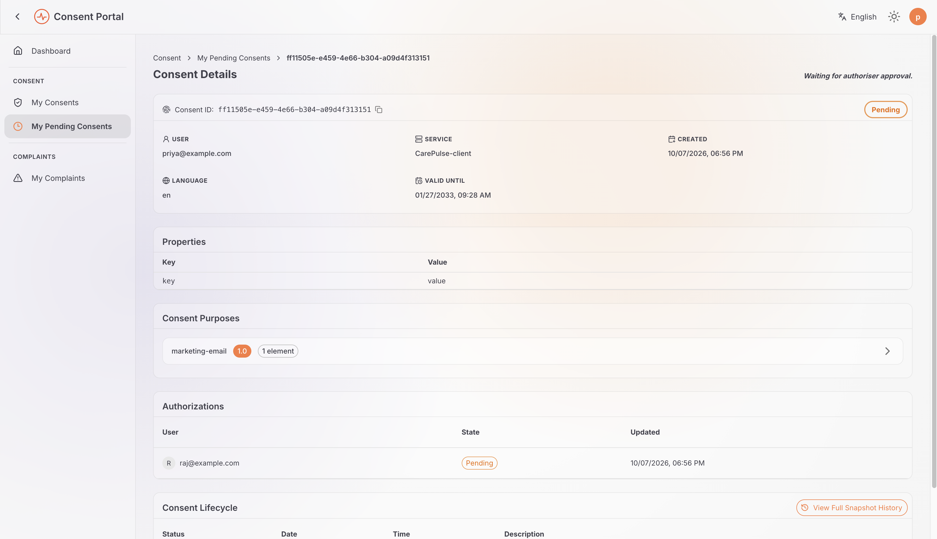This screenshot has width=937, height=539.
Task: Click the My Pending Consents clock icon
Action: (18, 126)
